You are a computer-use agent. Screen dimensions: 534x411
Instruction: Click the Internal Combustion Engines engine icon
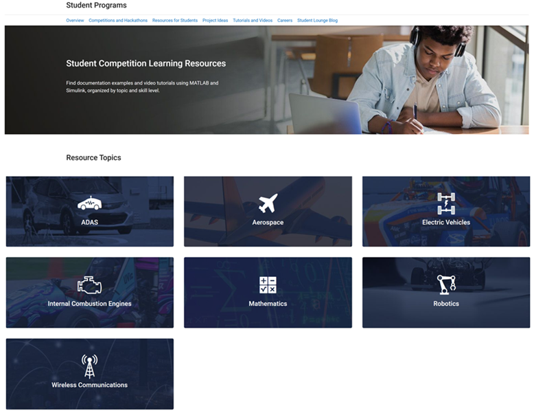(x=89, y=285)
